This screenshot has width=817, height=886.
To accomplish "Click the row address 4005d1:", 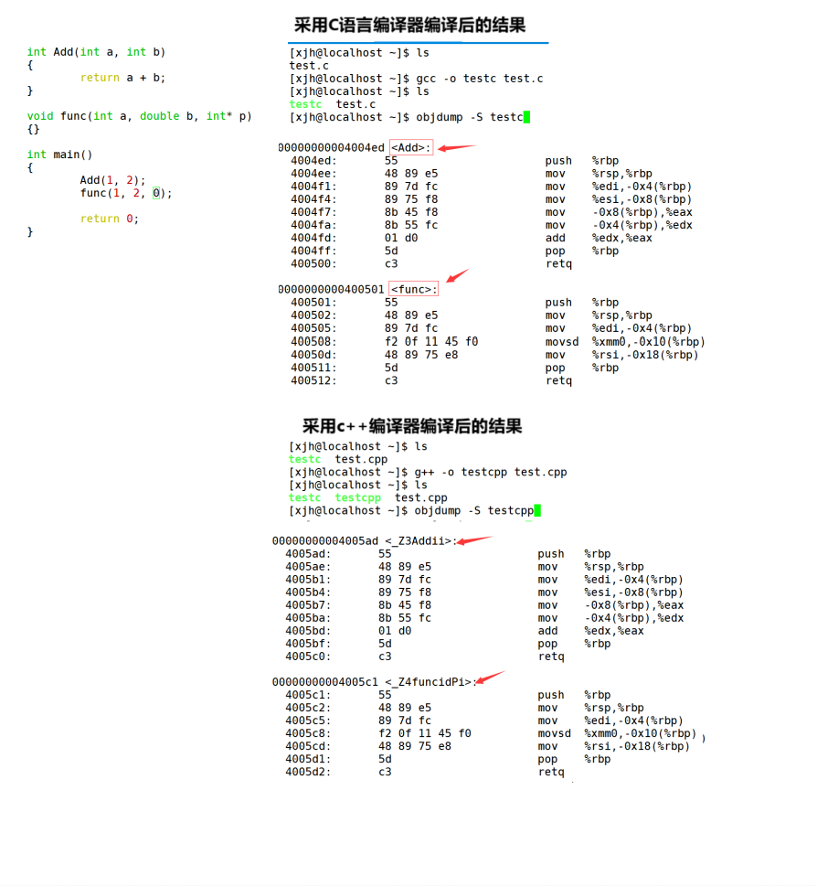I will [x=308, y=759].
